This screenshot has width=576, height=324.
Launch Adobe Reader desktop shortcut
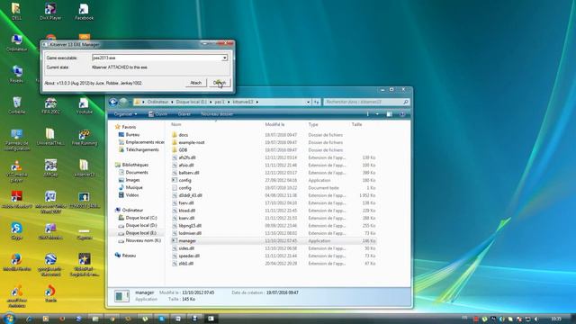16,200
